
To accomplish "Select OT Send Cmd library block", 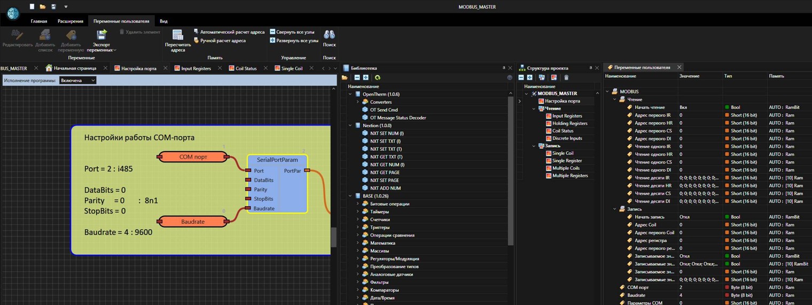I will (x=384, y=110).
